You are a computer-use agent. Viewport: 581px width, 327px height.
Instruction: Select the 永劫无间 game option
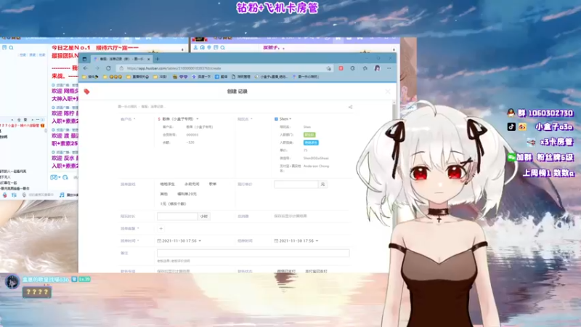coord(192,185)
